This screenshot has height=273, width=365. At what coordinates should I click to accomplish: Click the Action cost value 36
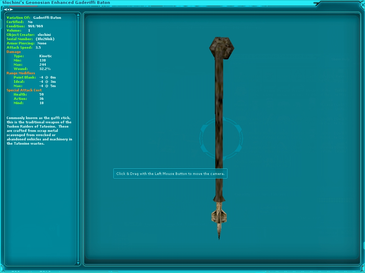(41, 99)
